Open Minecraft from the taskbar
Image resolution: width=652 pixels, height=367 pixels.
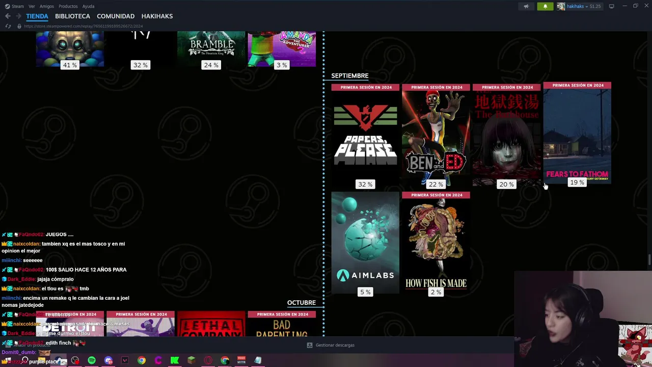pos(192,360)
